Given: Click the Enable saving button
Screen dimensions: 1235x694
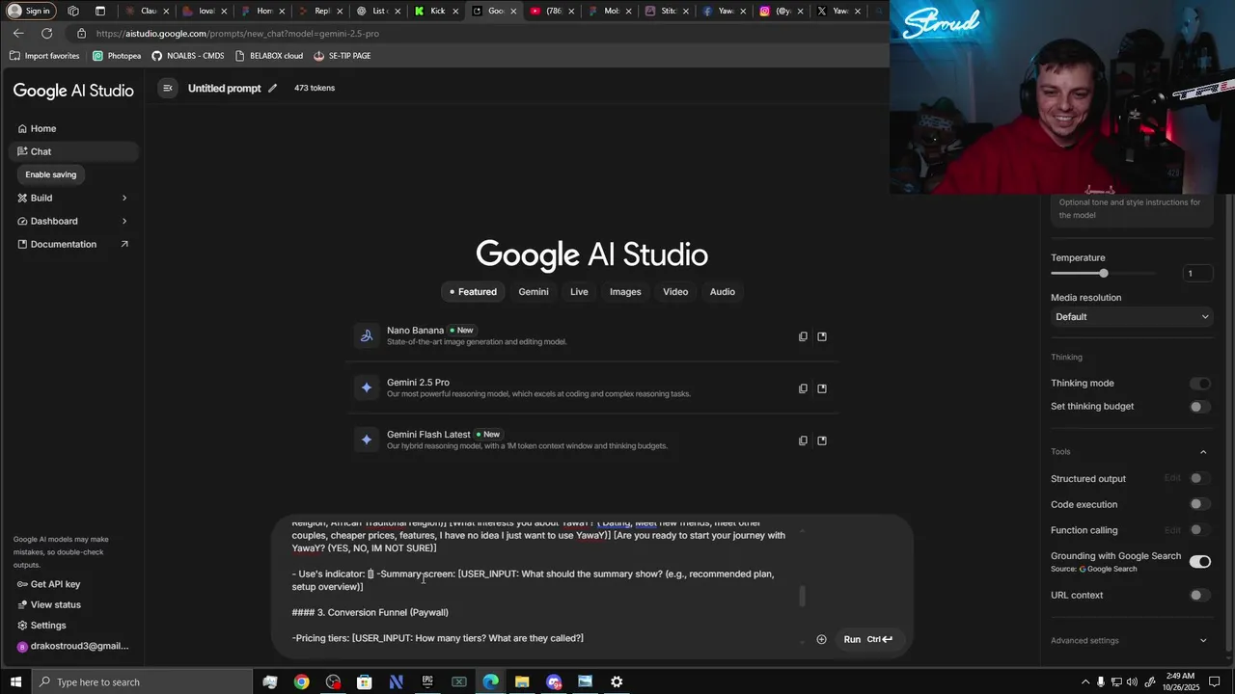Looking at the screenshot, I should click(x=51, y=174).
